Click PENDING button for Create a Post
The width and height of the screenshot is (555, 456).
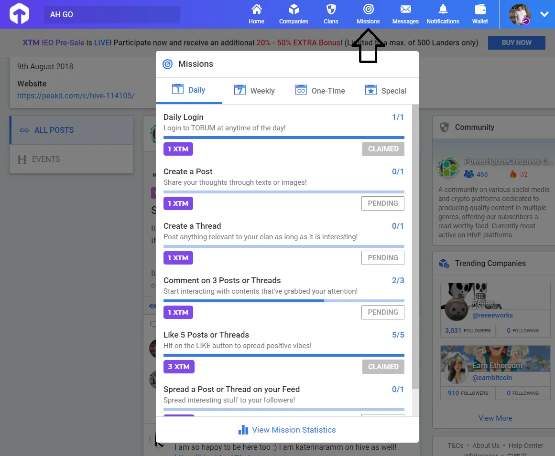click(x=382, y=203)
